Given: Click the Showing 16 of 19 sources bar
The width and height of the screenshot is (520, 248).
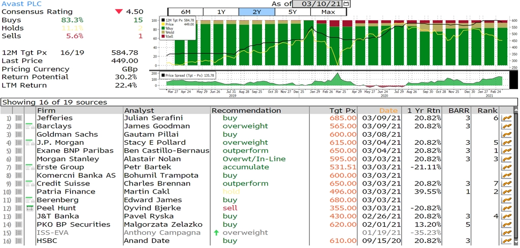Looking at the screenshot, I should point(259,102).
